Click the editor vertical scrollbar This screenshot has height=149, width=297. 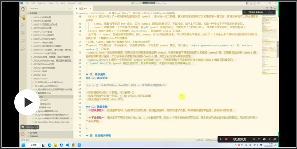coord(277,49)
